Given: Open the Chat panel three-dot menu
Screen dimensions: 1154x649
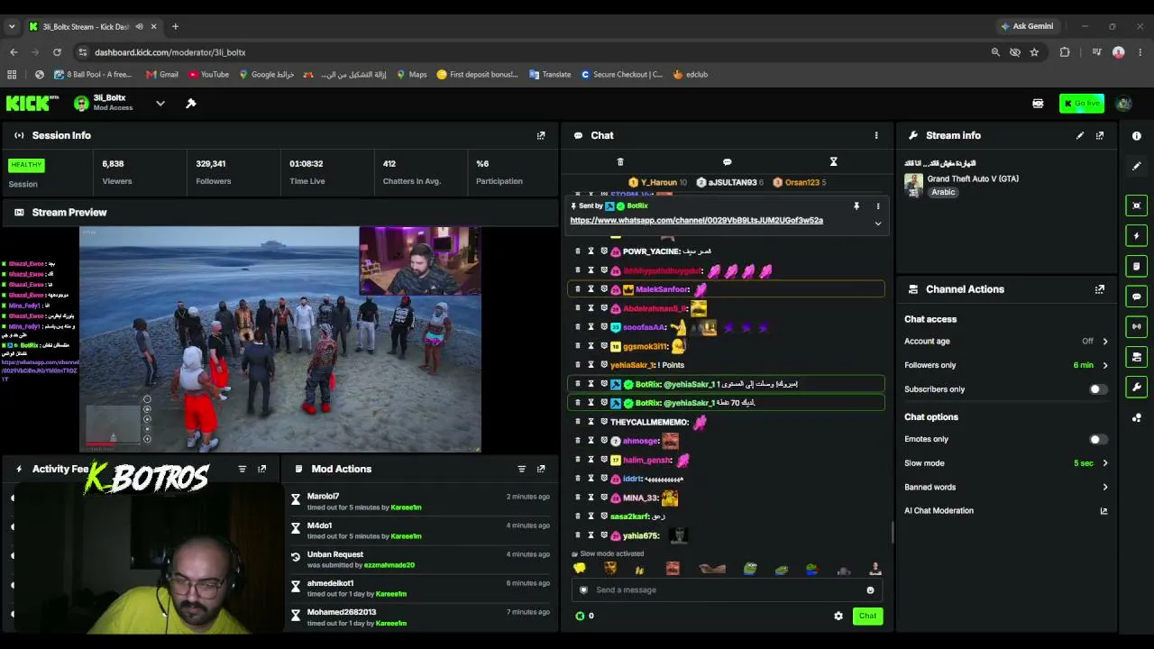Looking at the screenshot, I should 876,135.
